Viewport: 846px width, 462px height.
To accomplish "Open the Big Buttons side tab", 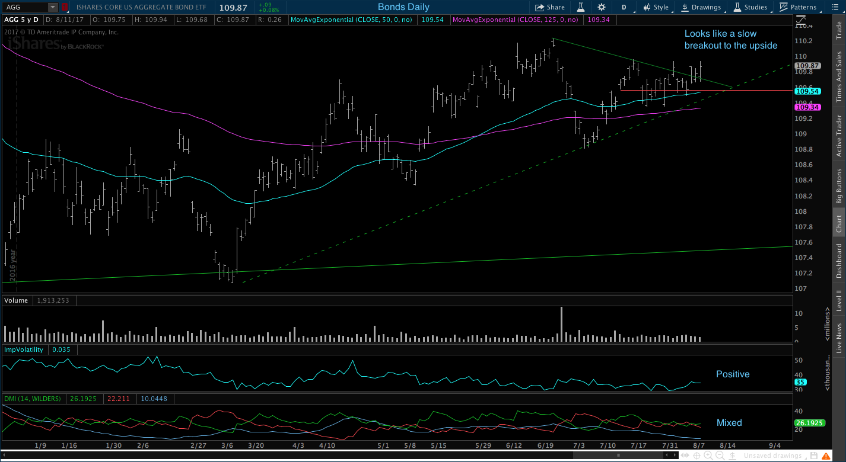I will coord(839,186).
